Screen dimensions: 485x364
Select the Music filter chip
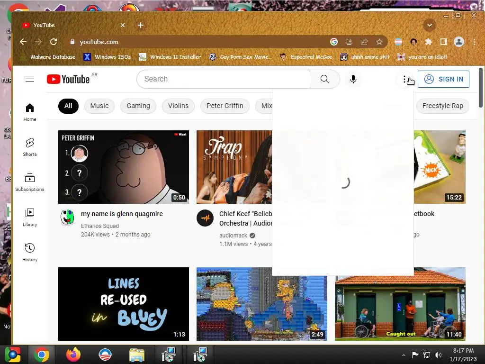99,106
